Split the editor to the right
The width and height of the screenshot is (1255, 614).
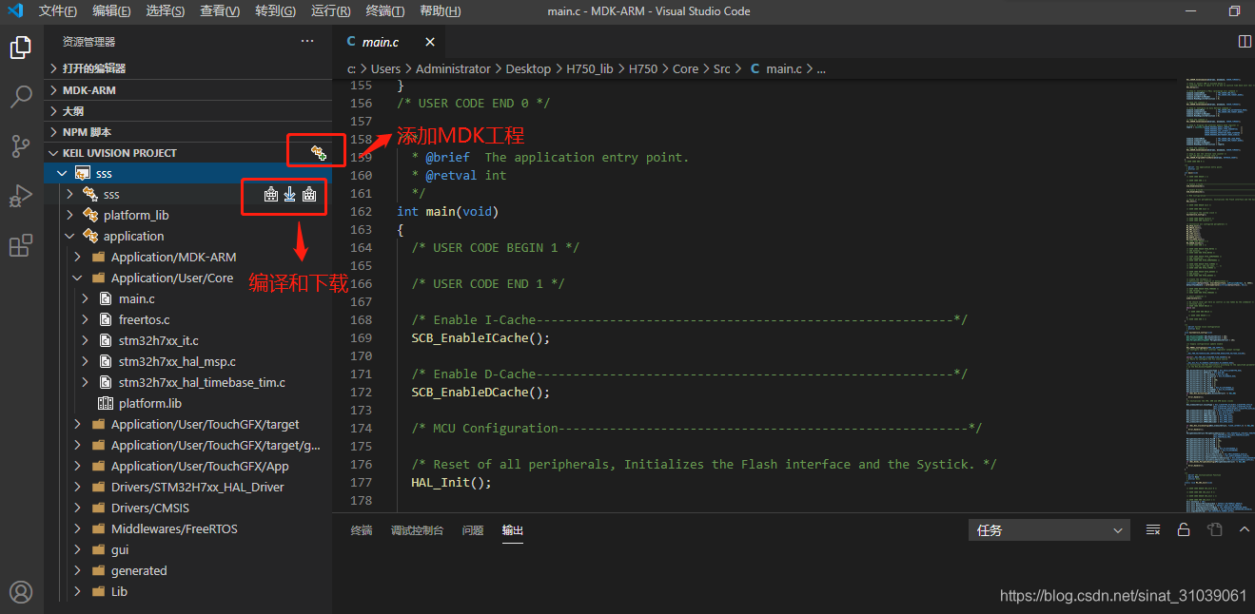[x=1245, y=42]
